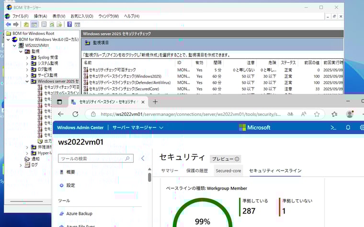Click the tools list vertical scrollbar thumb
This screenshot has height=227, width=364.
149,177
